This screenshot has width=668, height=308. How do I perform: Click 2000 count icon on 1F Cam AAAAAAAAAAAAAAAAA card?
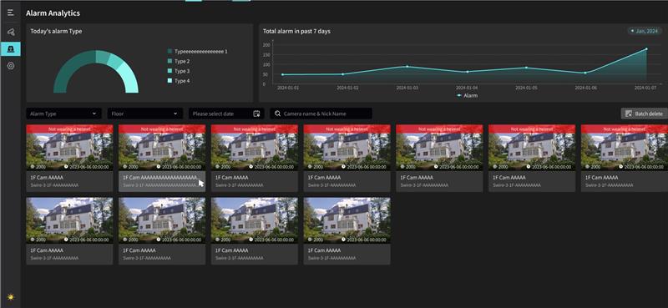pos(125,167)
